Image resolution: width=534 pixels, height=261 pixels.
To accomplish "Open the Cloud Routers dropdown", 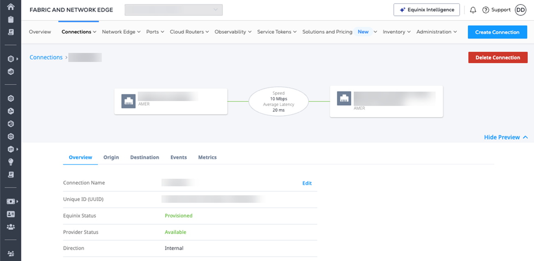I will [x=189, y=32].
